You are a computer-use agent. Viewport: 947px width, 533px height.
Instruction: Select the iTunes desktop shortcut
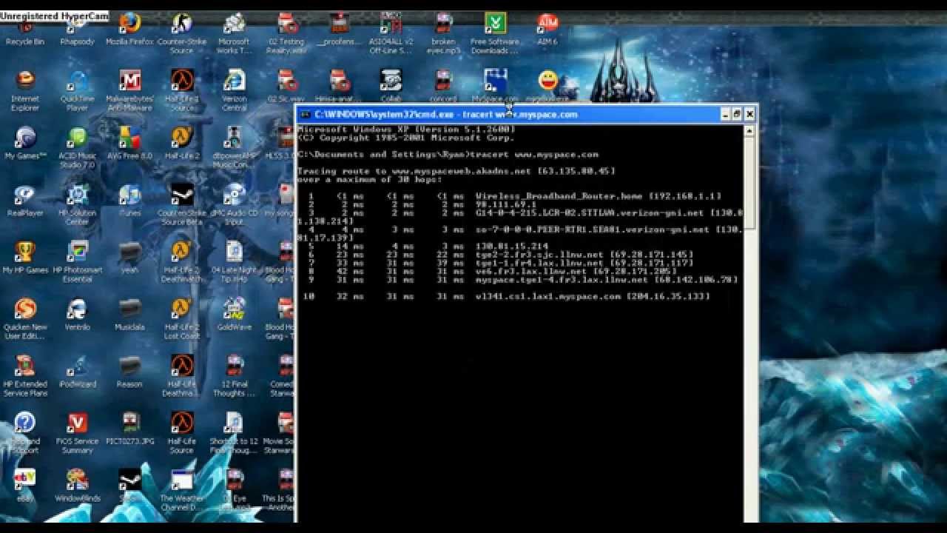[x=129, y=201]
